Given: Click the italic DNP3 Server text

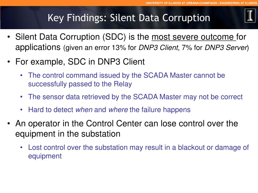Looking at the screenshot, I should [225, 47].
